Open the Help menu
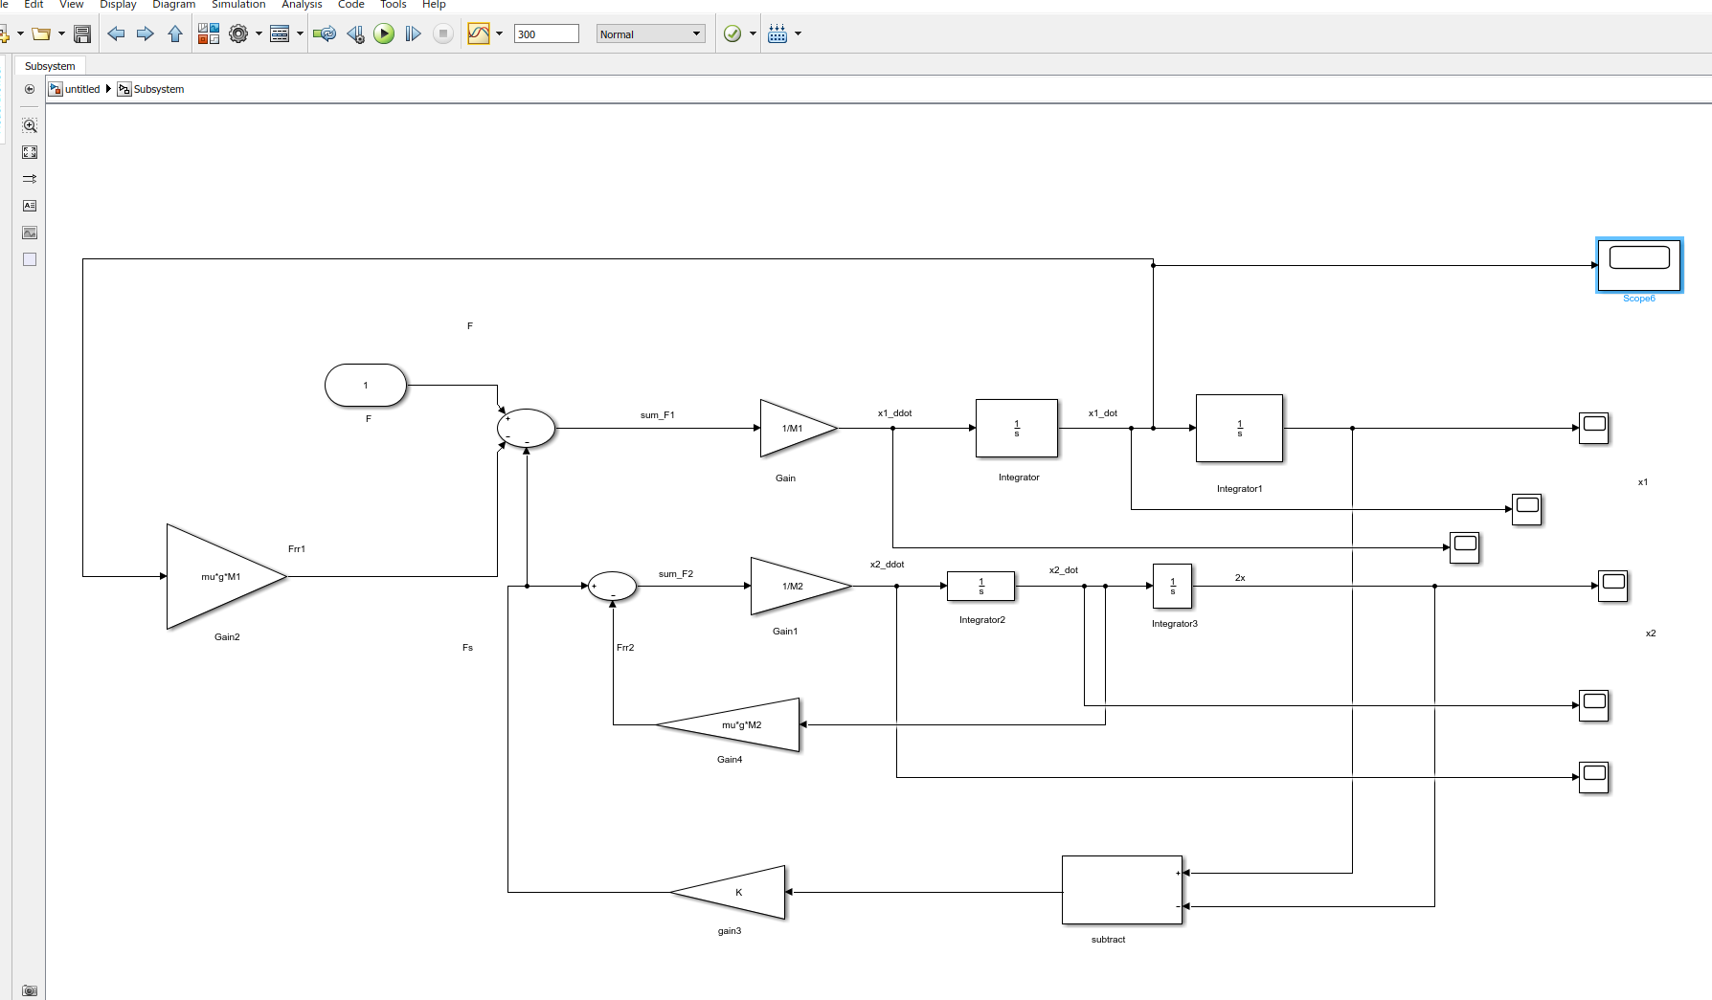This screenshot has height=1000, width=1712. click(434, 5)
